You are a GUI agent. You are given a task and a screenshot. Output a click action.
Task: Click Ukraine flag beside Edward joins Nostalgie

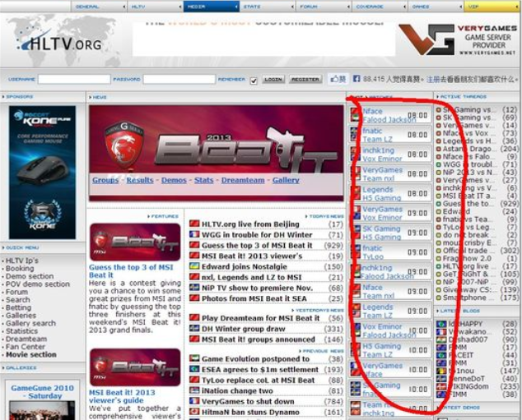[194, 266]
